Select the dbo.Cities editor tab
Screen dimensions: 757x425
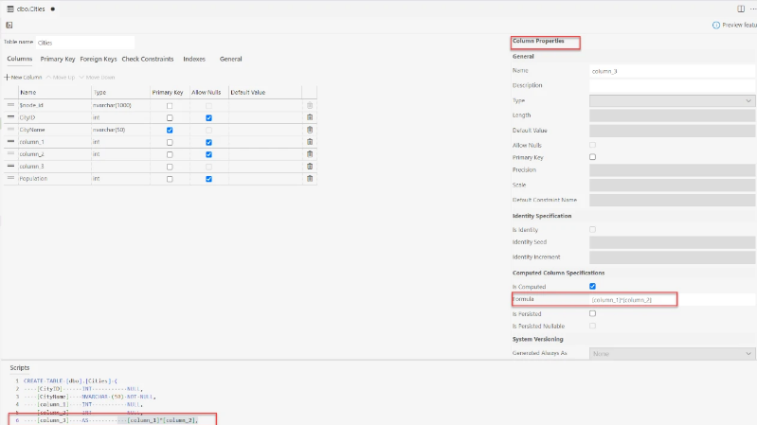pyautogui.click(x=31, y=9)
